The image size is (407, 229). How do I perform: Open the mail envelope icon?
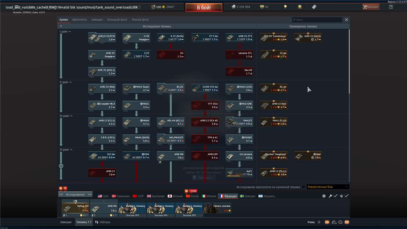[347, 222]
